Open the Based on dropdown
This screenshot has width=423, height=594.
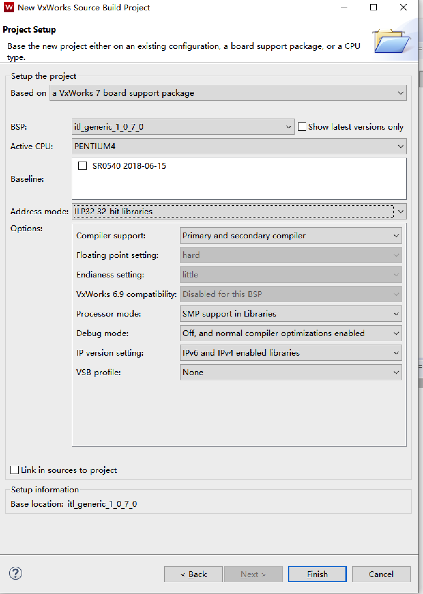pyautogui.click(x=228, y=93)
